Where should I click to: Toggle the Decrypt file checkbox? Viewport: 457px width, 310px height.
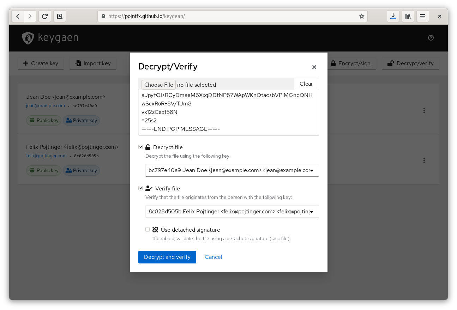[x=140, y=147]
